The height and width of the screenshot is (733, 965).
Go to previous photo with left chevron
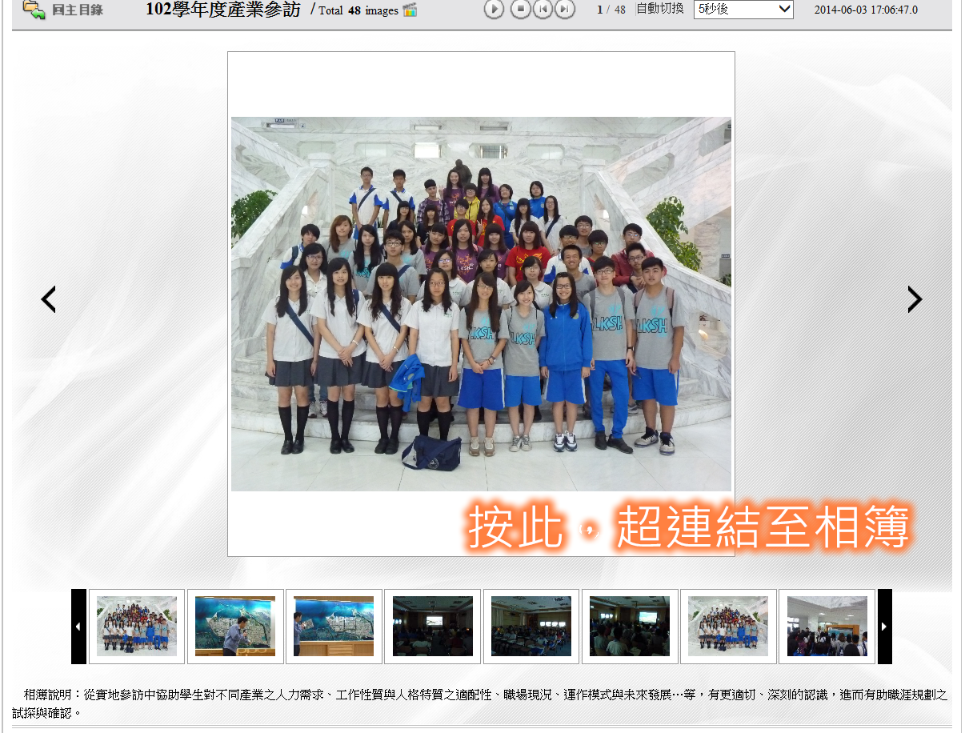click(x=49, y=299)
